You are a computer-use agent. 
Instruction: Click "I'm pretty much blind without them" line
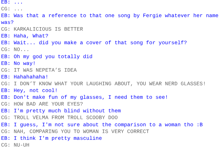(x=61, y=111)
